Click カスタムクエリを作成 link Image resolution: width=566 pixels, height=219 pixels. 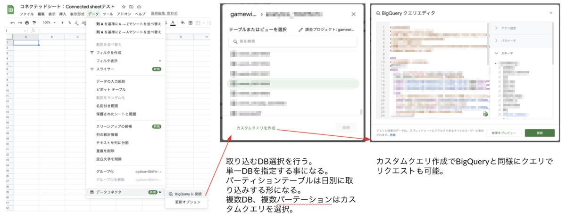[256, 128]
